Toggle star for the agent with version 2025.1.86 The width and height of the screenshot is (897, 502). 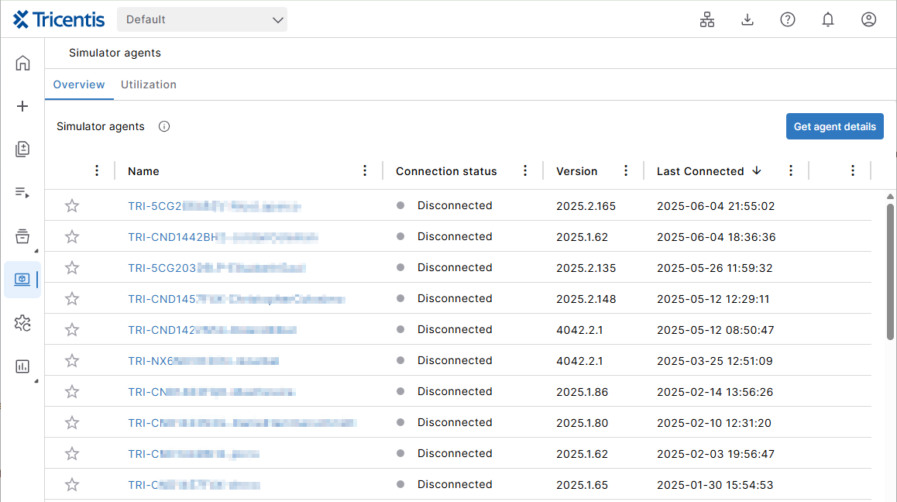tap(72, 392)
